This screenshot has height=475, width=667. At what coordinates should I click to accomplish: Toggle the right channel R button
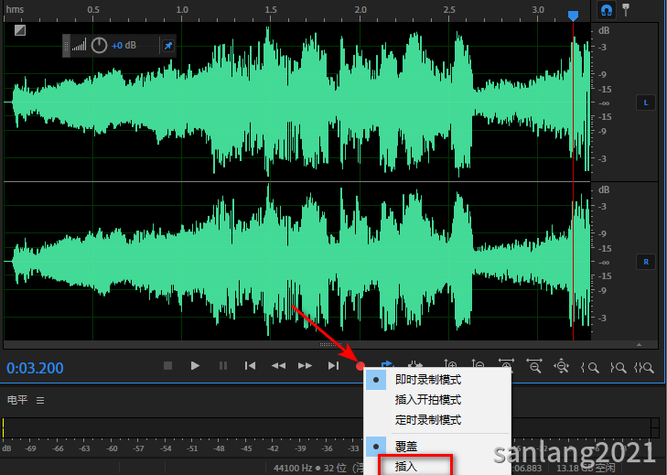click(x=645, y=262)
